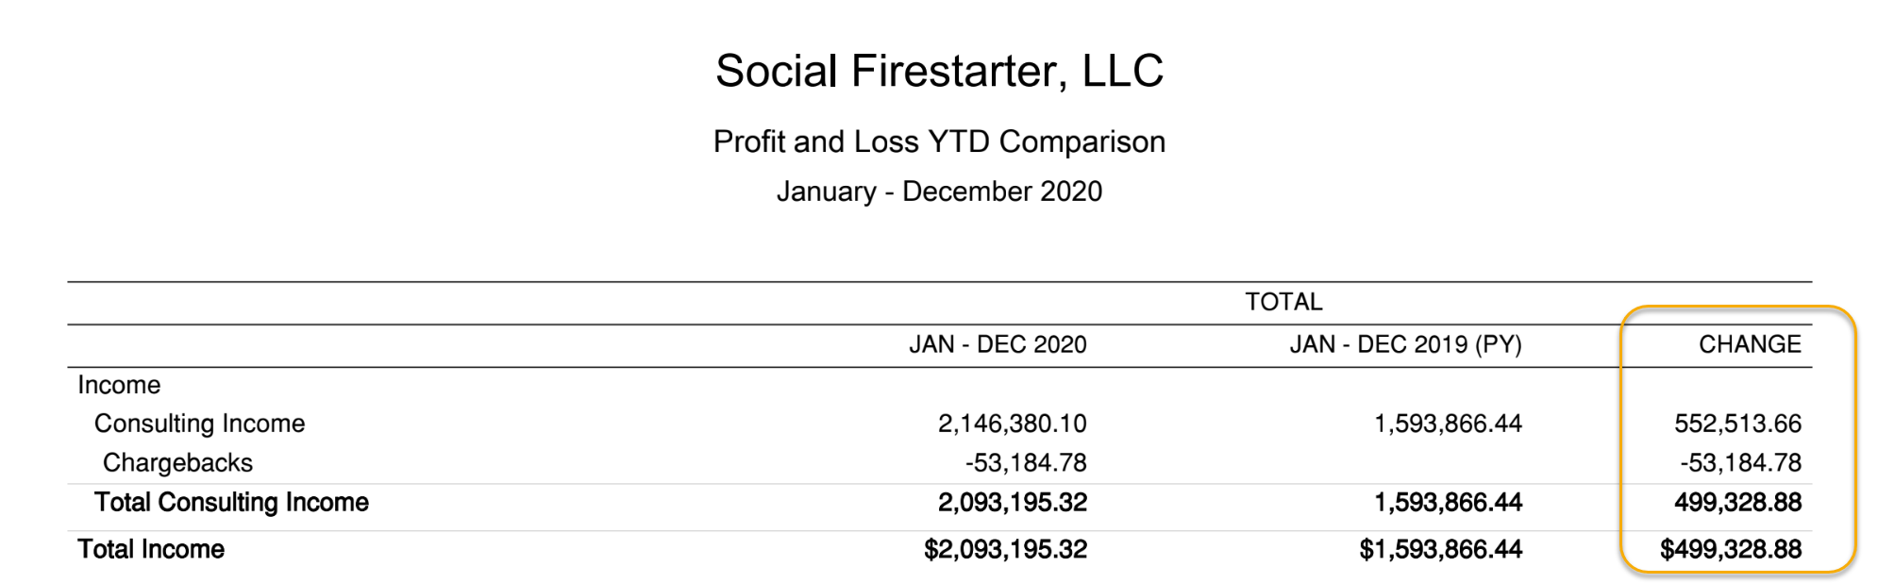Click the Total Income row label
This screenshot has height=583, width=1878.
[x=151, y=549]
